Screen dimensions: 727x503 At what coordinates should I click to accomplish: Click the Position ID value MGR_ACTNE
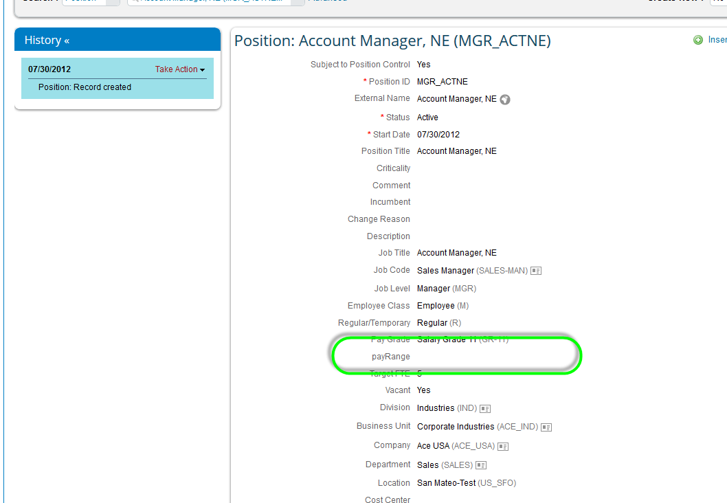click(443, 82)
